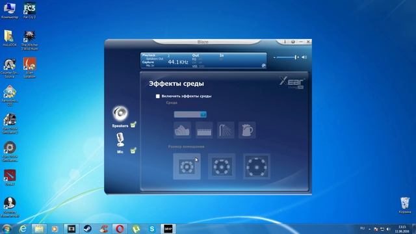
Task: Open Counter-Strike Source desktop shortcut
Action: tap(10, 68)
